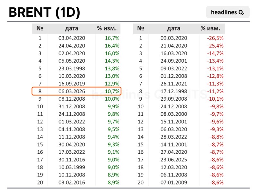Select the 09.03.2022 date cell
257x191 pixels.
coord(173,68)
